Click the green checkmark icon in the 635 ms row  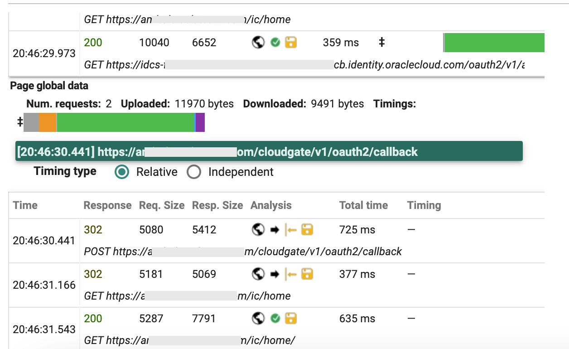coord(275,319)
